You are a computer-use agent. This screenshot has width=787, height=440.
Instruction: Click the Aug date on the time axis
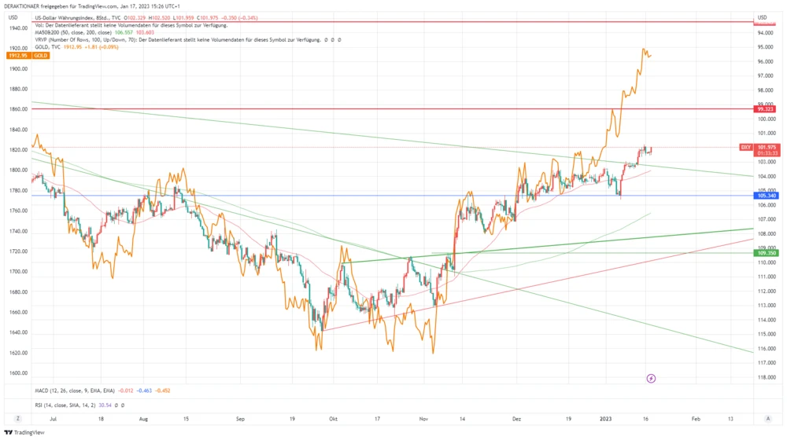pos(143,419)
